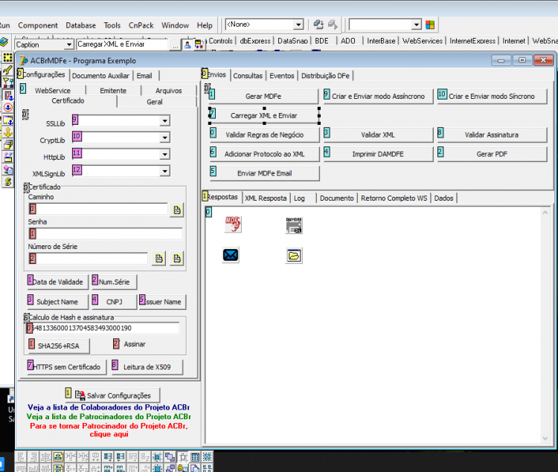The image size is (558, 472).
Task: Select the blue mail envelope component icon
Action: pos(231,255)
